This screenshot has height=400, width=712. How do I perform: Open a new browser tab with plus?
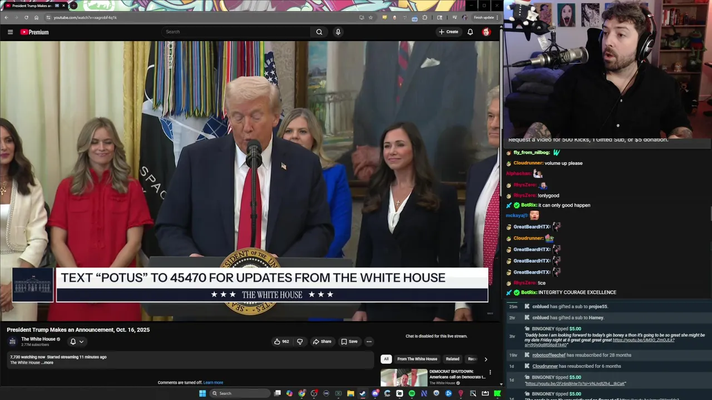[x=73, y=6]
